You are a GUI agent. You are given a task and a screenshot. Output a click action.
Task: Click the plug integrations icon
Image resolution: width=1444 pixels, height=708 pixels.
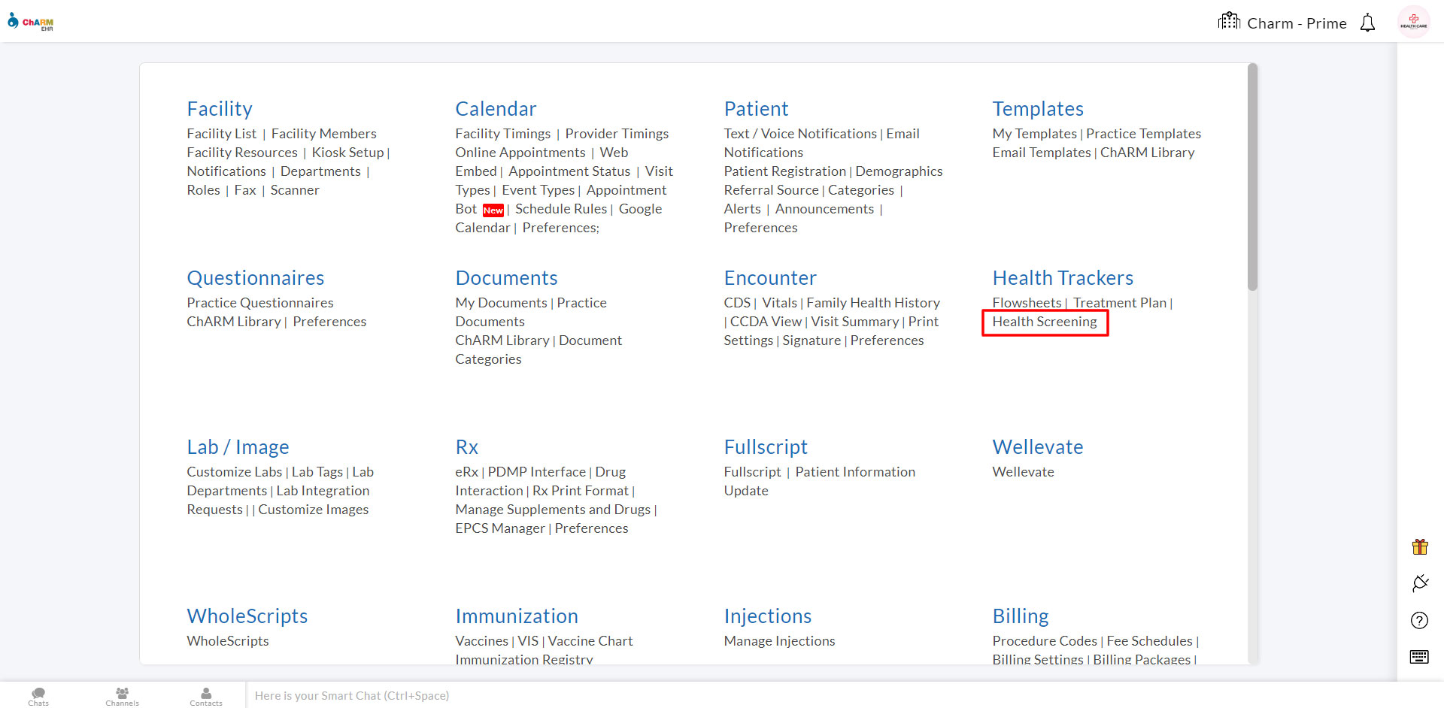coord(1419,583)
